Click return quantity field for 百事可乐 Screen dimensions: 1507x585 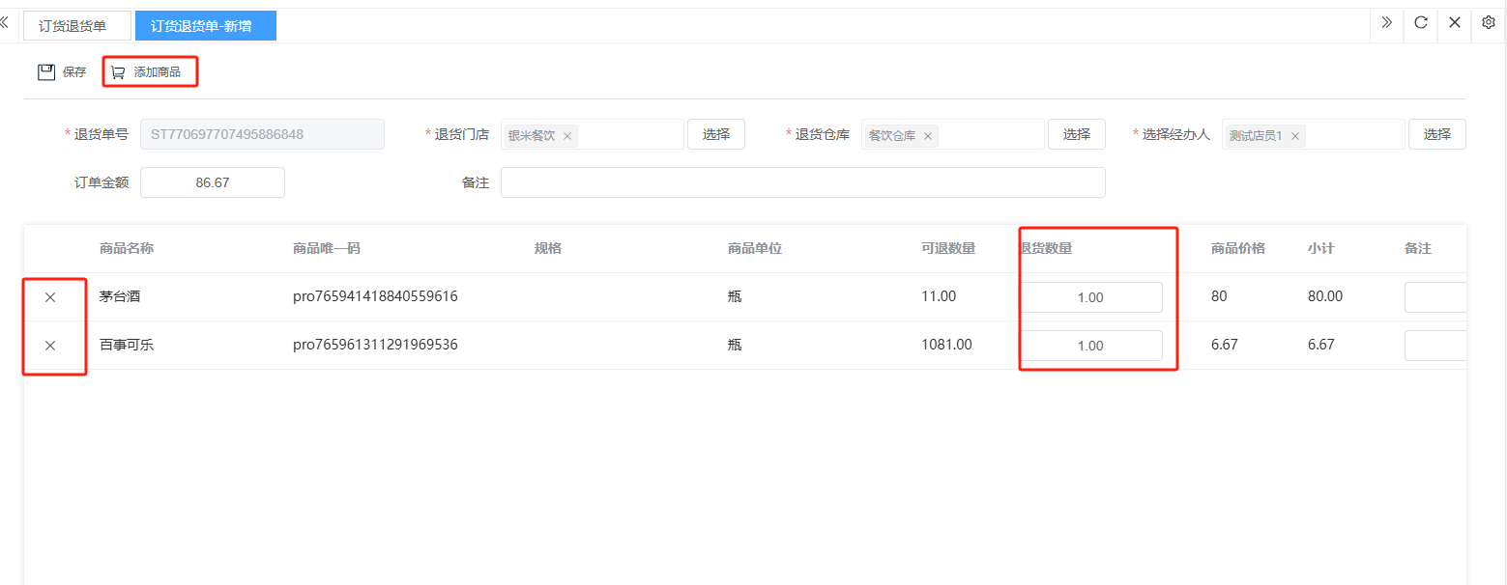point(1090,346)
